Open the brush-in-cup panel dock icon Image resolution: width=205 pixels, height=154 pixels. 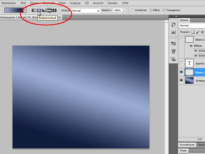pos(173,51)
